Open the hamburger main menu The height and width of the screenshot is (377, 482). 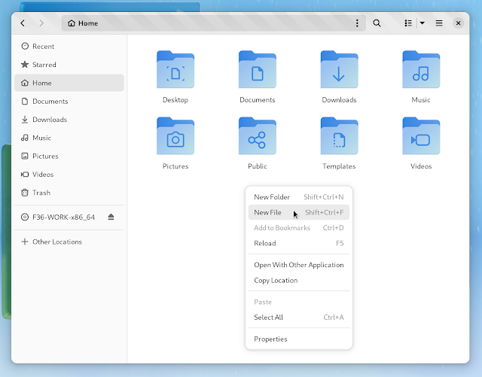tap(439, 23)
